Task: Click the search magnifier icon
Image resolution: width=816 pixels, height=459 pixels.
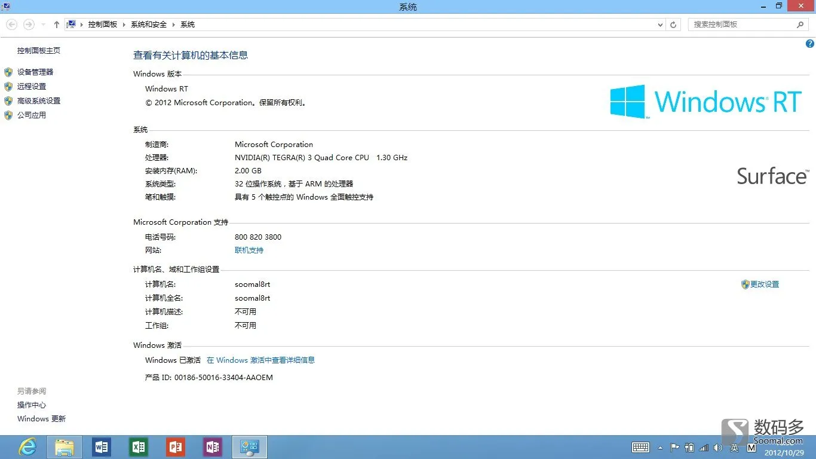Action: pyautogui.click(x=800, y=25)
